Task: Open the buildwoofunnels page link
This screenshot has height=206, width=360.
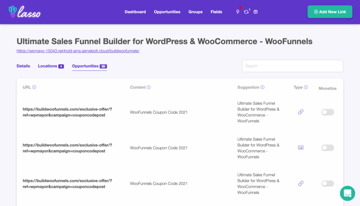Action: (77, 51)
